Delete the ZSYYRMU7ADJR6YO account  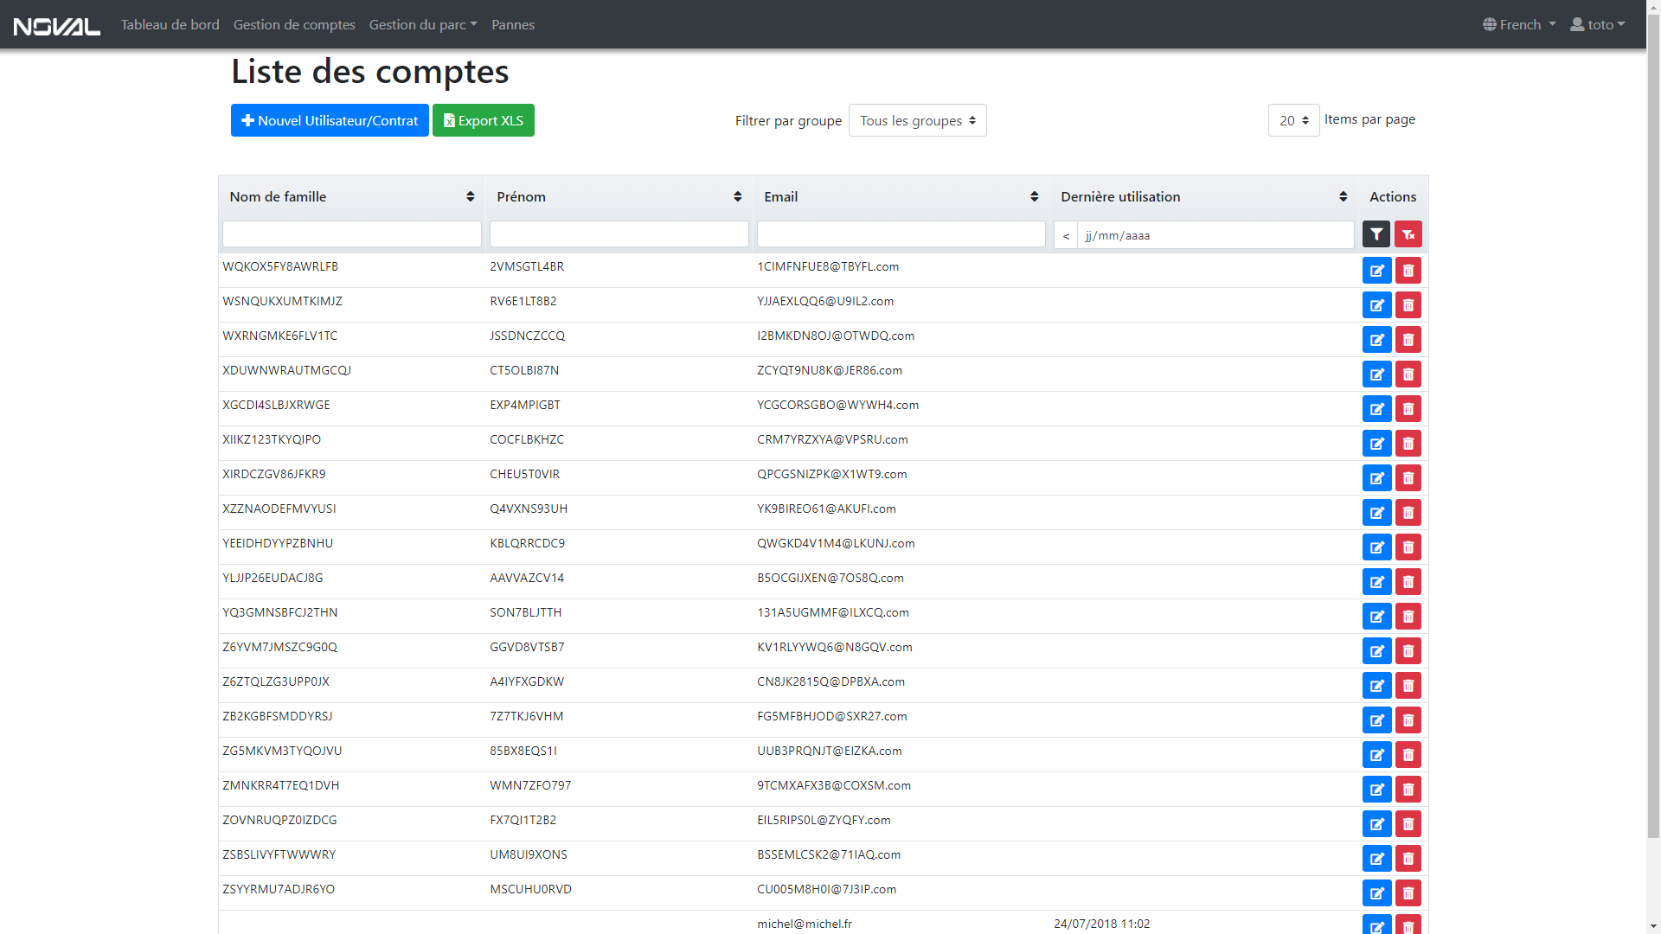pos(1408,893)
